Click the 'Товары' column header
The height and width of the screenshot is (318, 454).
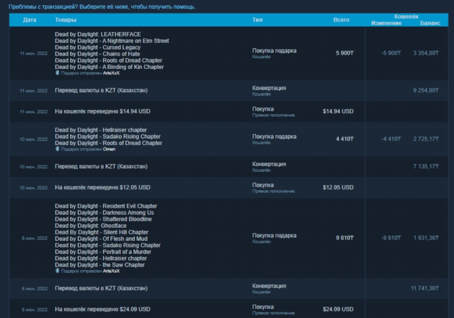(66, 20)
